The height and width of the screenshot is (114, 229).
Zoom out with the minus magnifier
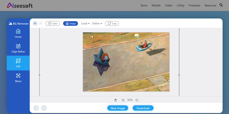click(137, 100)
